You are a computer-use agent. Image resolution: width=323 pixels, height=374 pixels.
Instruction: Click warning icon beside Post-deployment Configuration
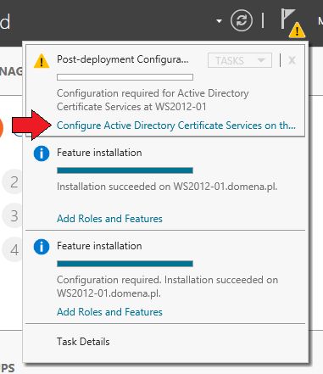coord(42,61)
